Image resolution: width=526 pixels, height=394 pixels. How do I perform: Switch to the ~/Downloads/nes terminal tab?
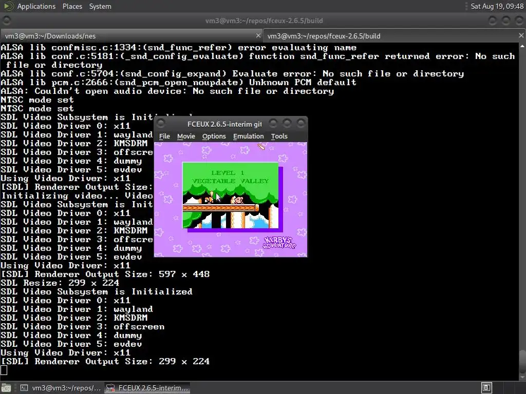click(x=131, y=36)
